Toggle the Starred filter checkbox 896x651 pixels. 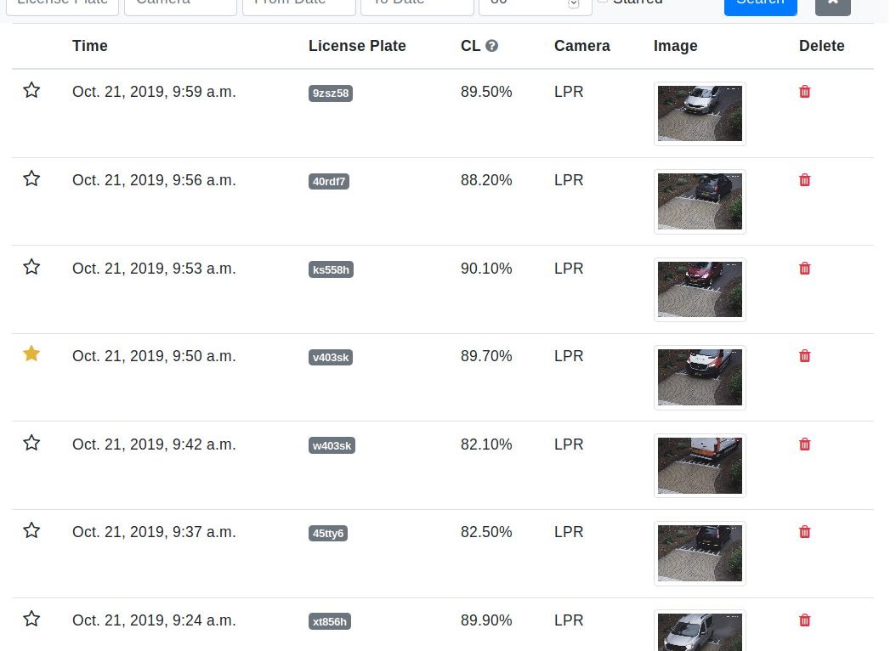tap(603, 1)
